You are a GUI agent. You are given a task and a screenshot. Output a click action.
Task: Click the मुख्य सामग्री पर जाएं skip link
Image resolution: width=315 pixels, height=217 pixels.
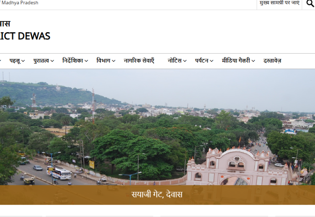(x=279, y=3)
